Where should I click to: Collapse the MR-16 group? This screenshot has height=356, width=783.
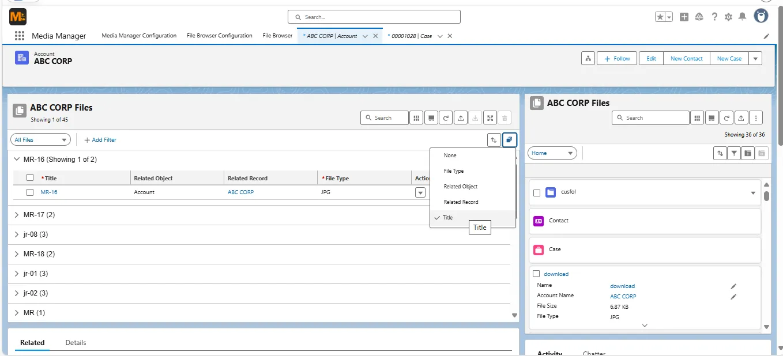(16, 159)
